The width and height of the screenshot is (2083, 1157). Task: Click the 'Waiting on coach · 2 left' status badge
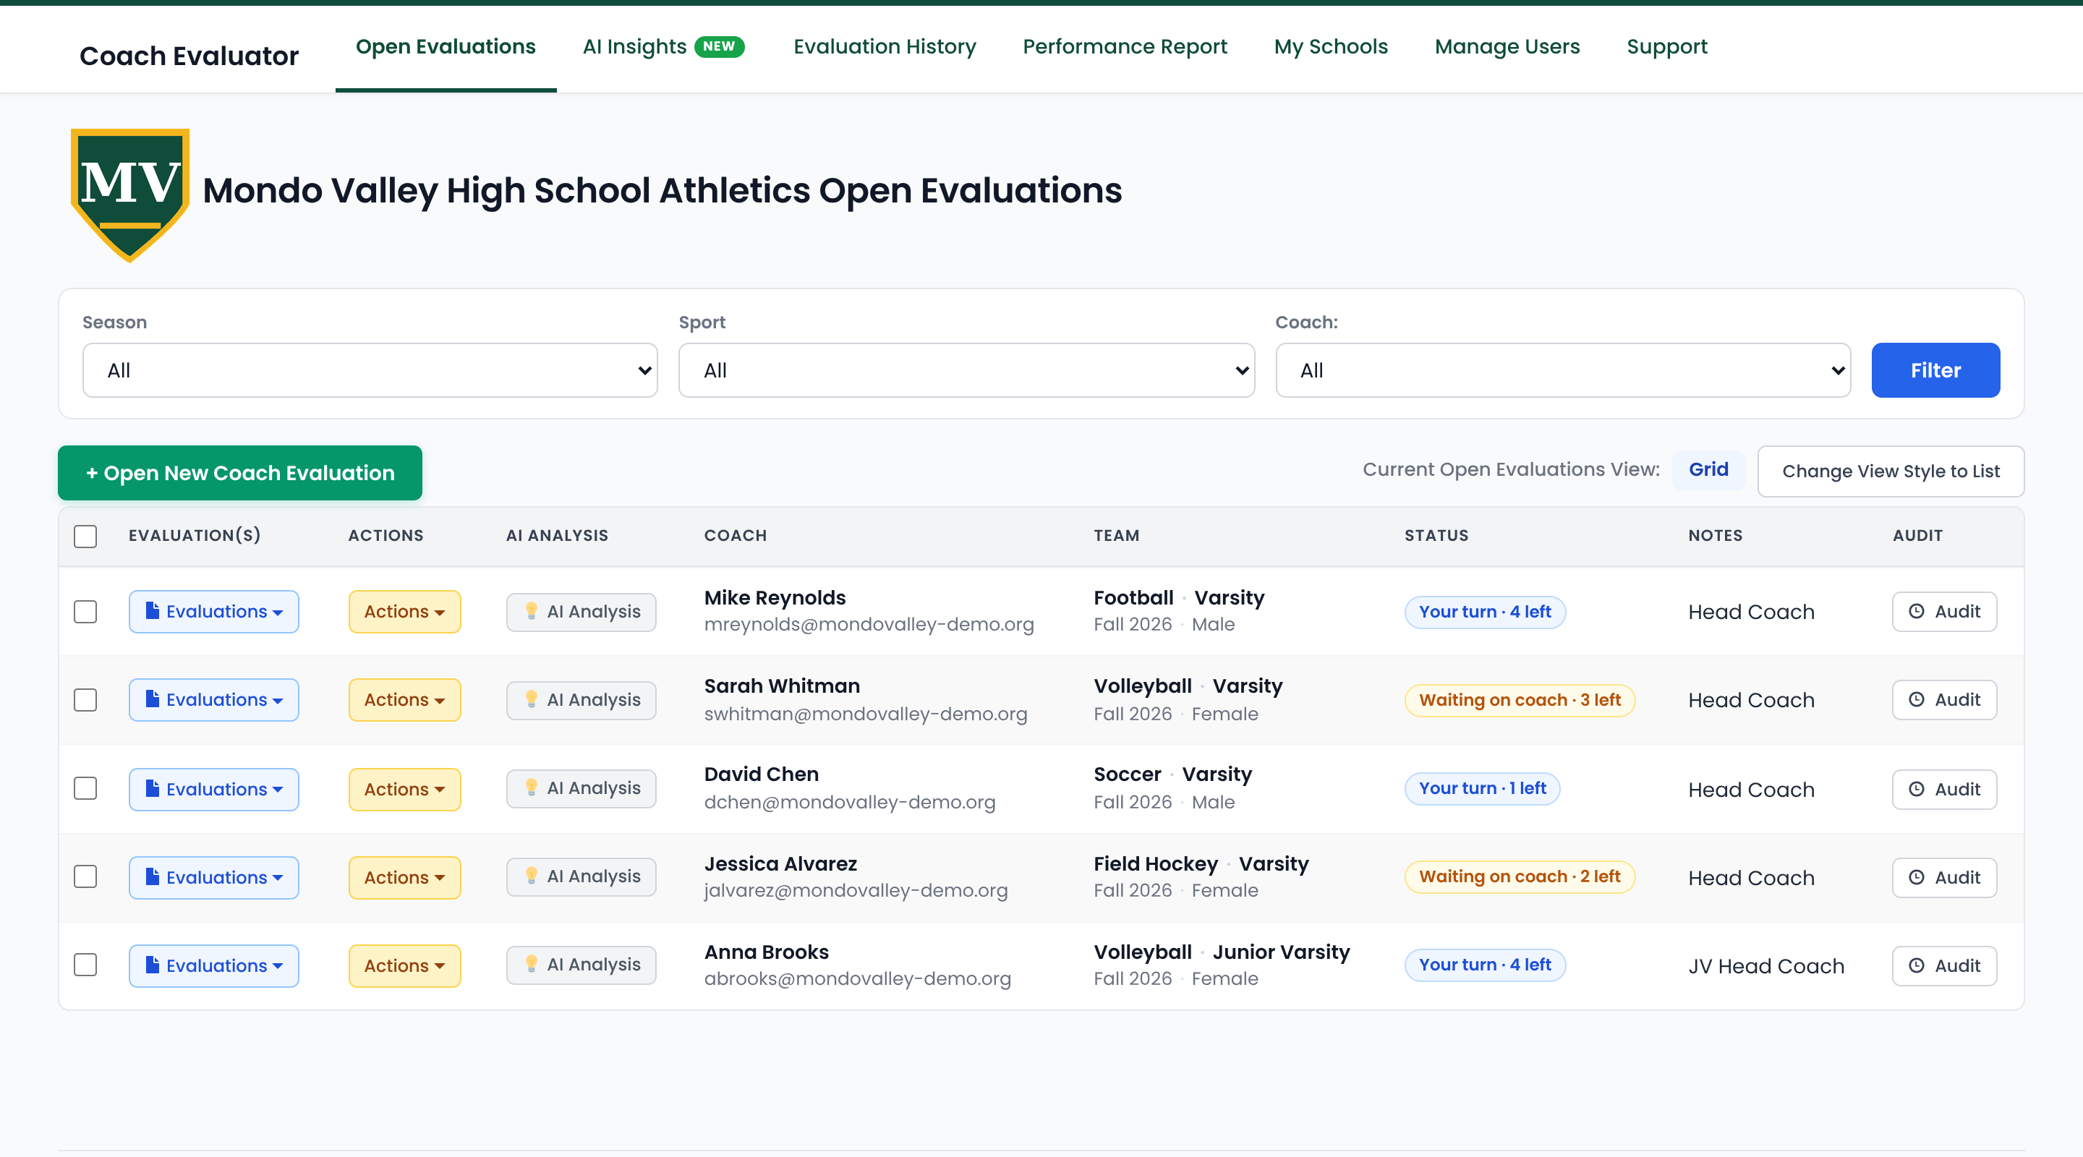tap(1520, 876)
